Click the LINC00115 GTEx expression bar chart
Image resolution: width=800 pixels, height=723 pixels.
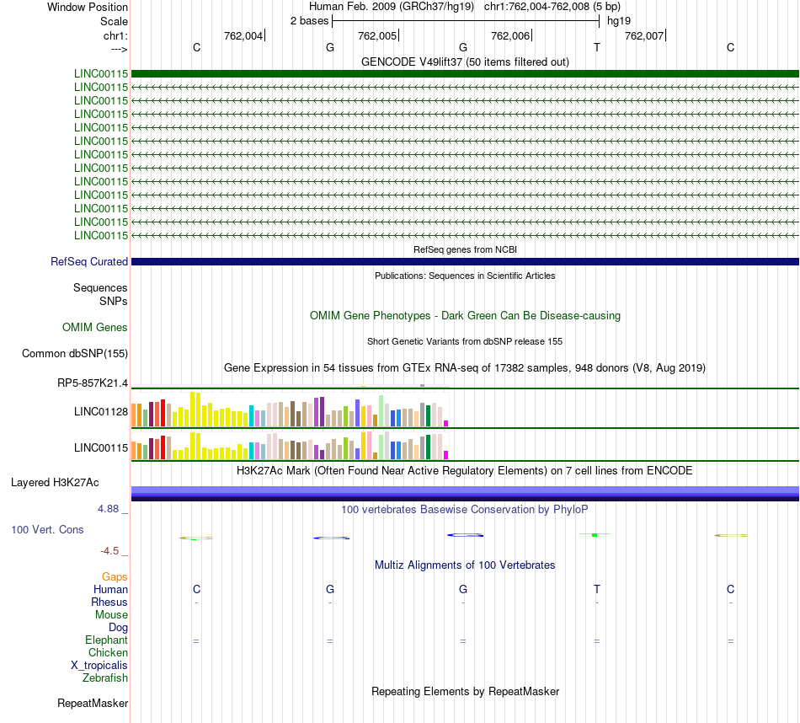(290, 445)
